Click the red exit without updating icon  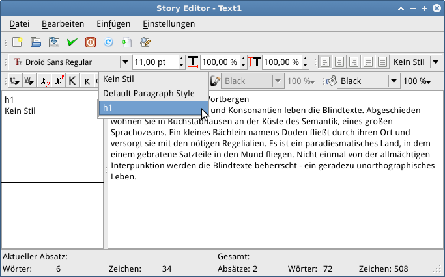tap(91, 43)
